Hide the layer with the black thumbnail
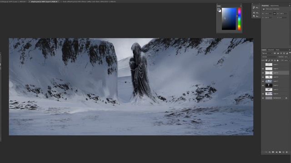Screen dimensions: 291x163 [263, 86]
